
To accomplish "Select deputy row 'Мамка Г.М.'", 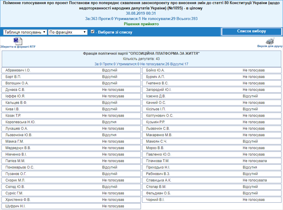I will pyautogui.click(x=71, y=142).
